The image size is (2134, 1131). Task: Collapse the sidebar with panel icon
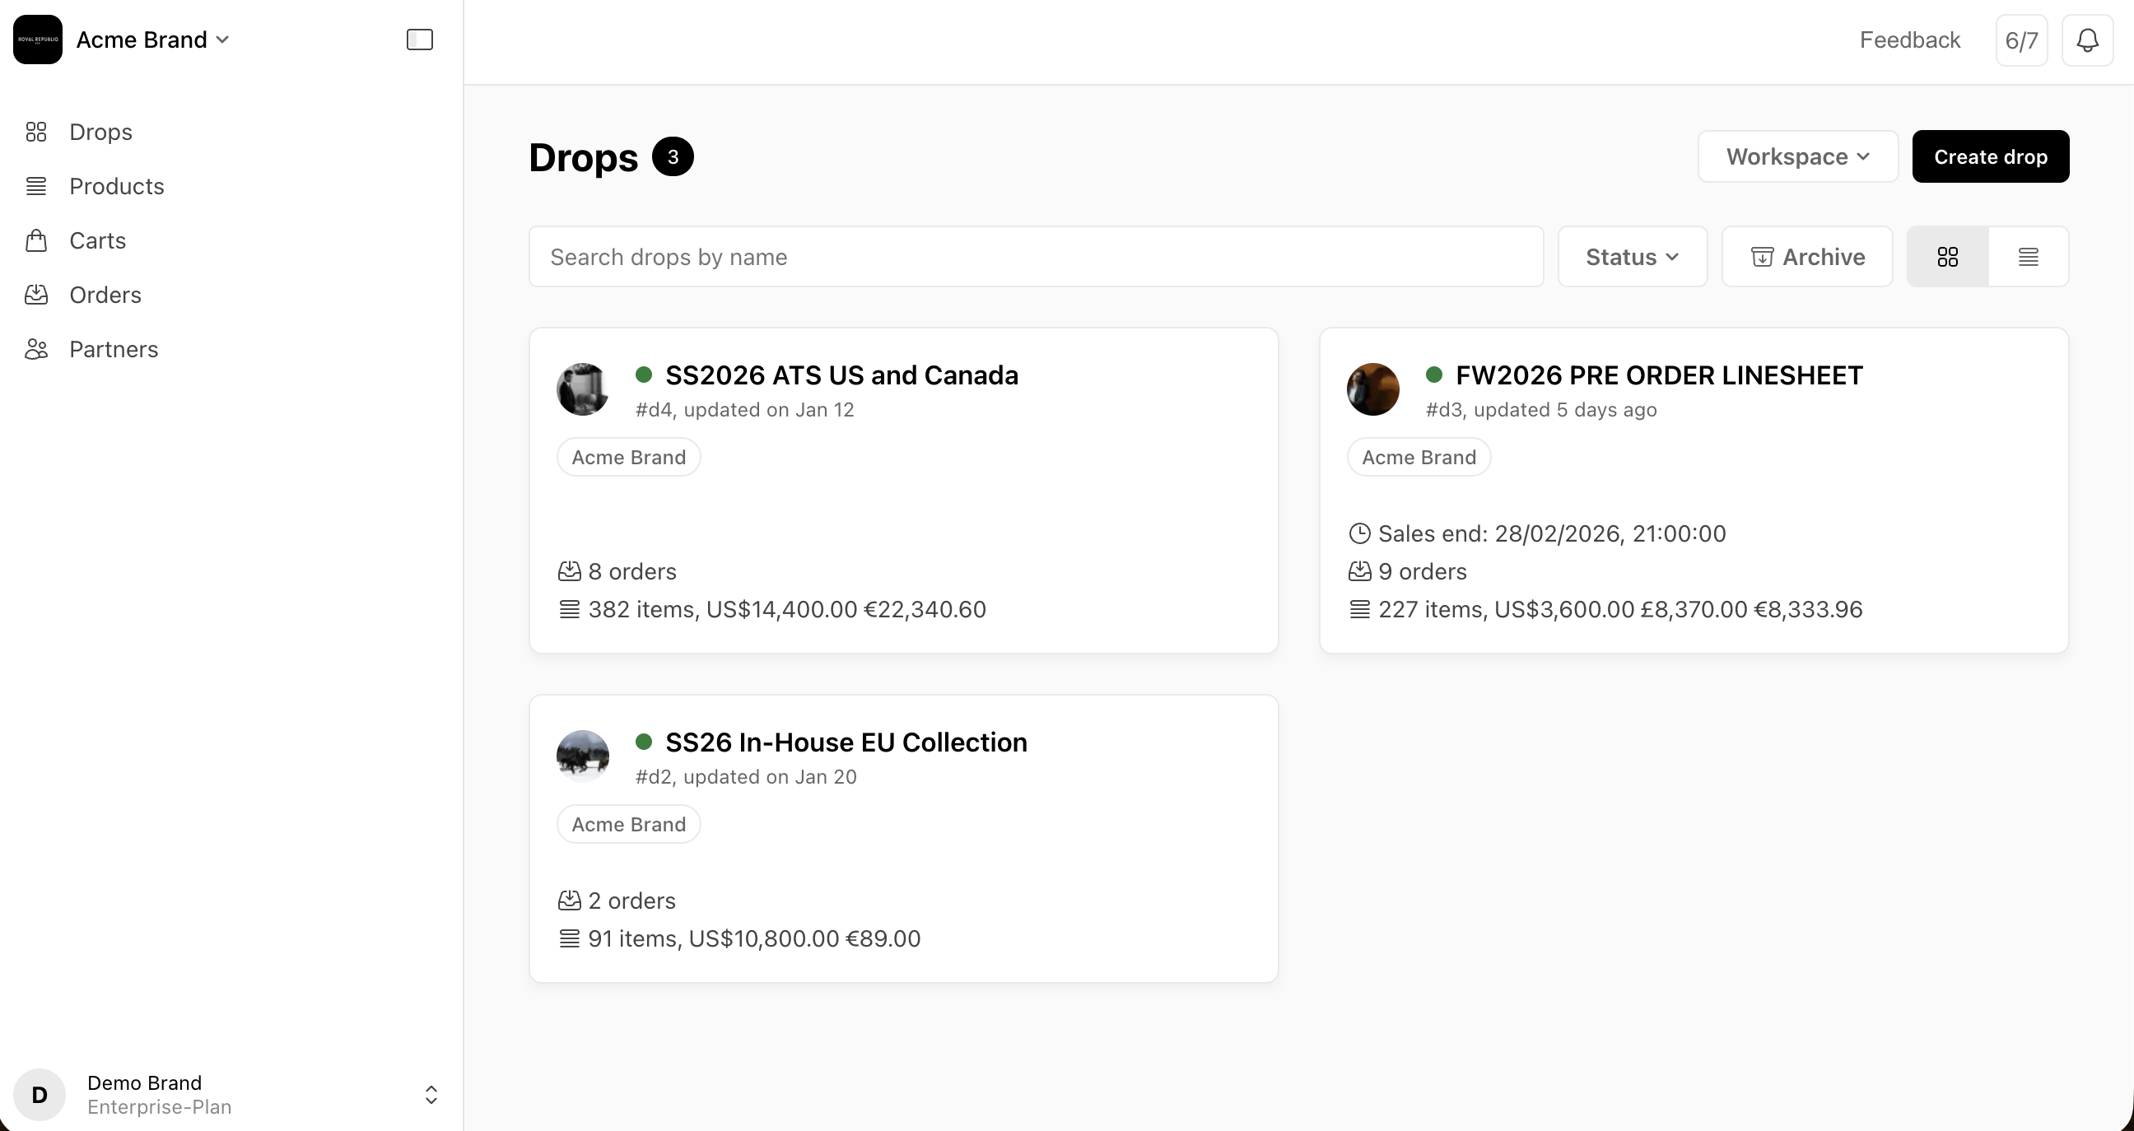(419, 40)
